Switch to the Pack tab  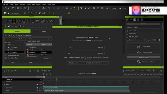(20, 39)
